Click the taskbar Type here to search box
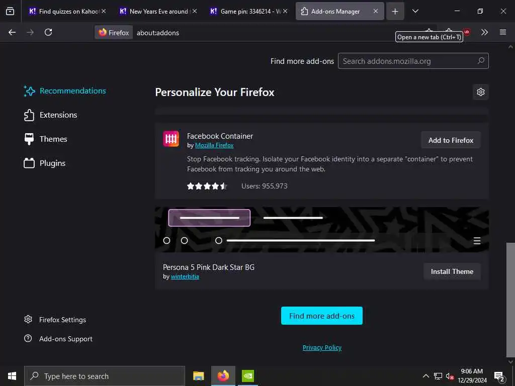Image resolution: width=515 pixels, height=386 pixels. [105, 376]
